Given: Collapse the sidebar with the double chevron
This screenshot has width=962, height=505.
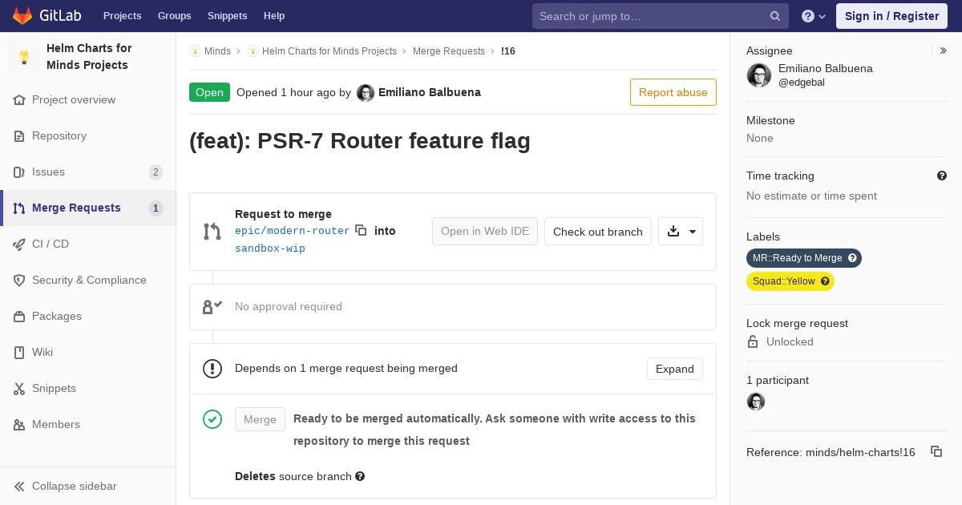Looking at the screenshot, I should (19, 487).
